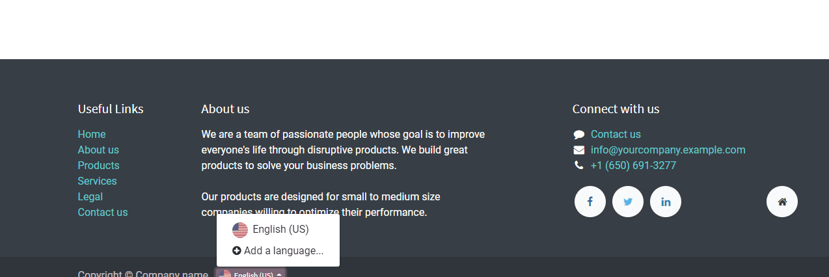Click the info@yourcompany.example.com email link

668,150
